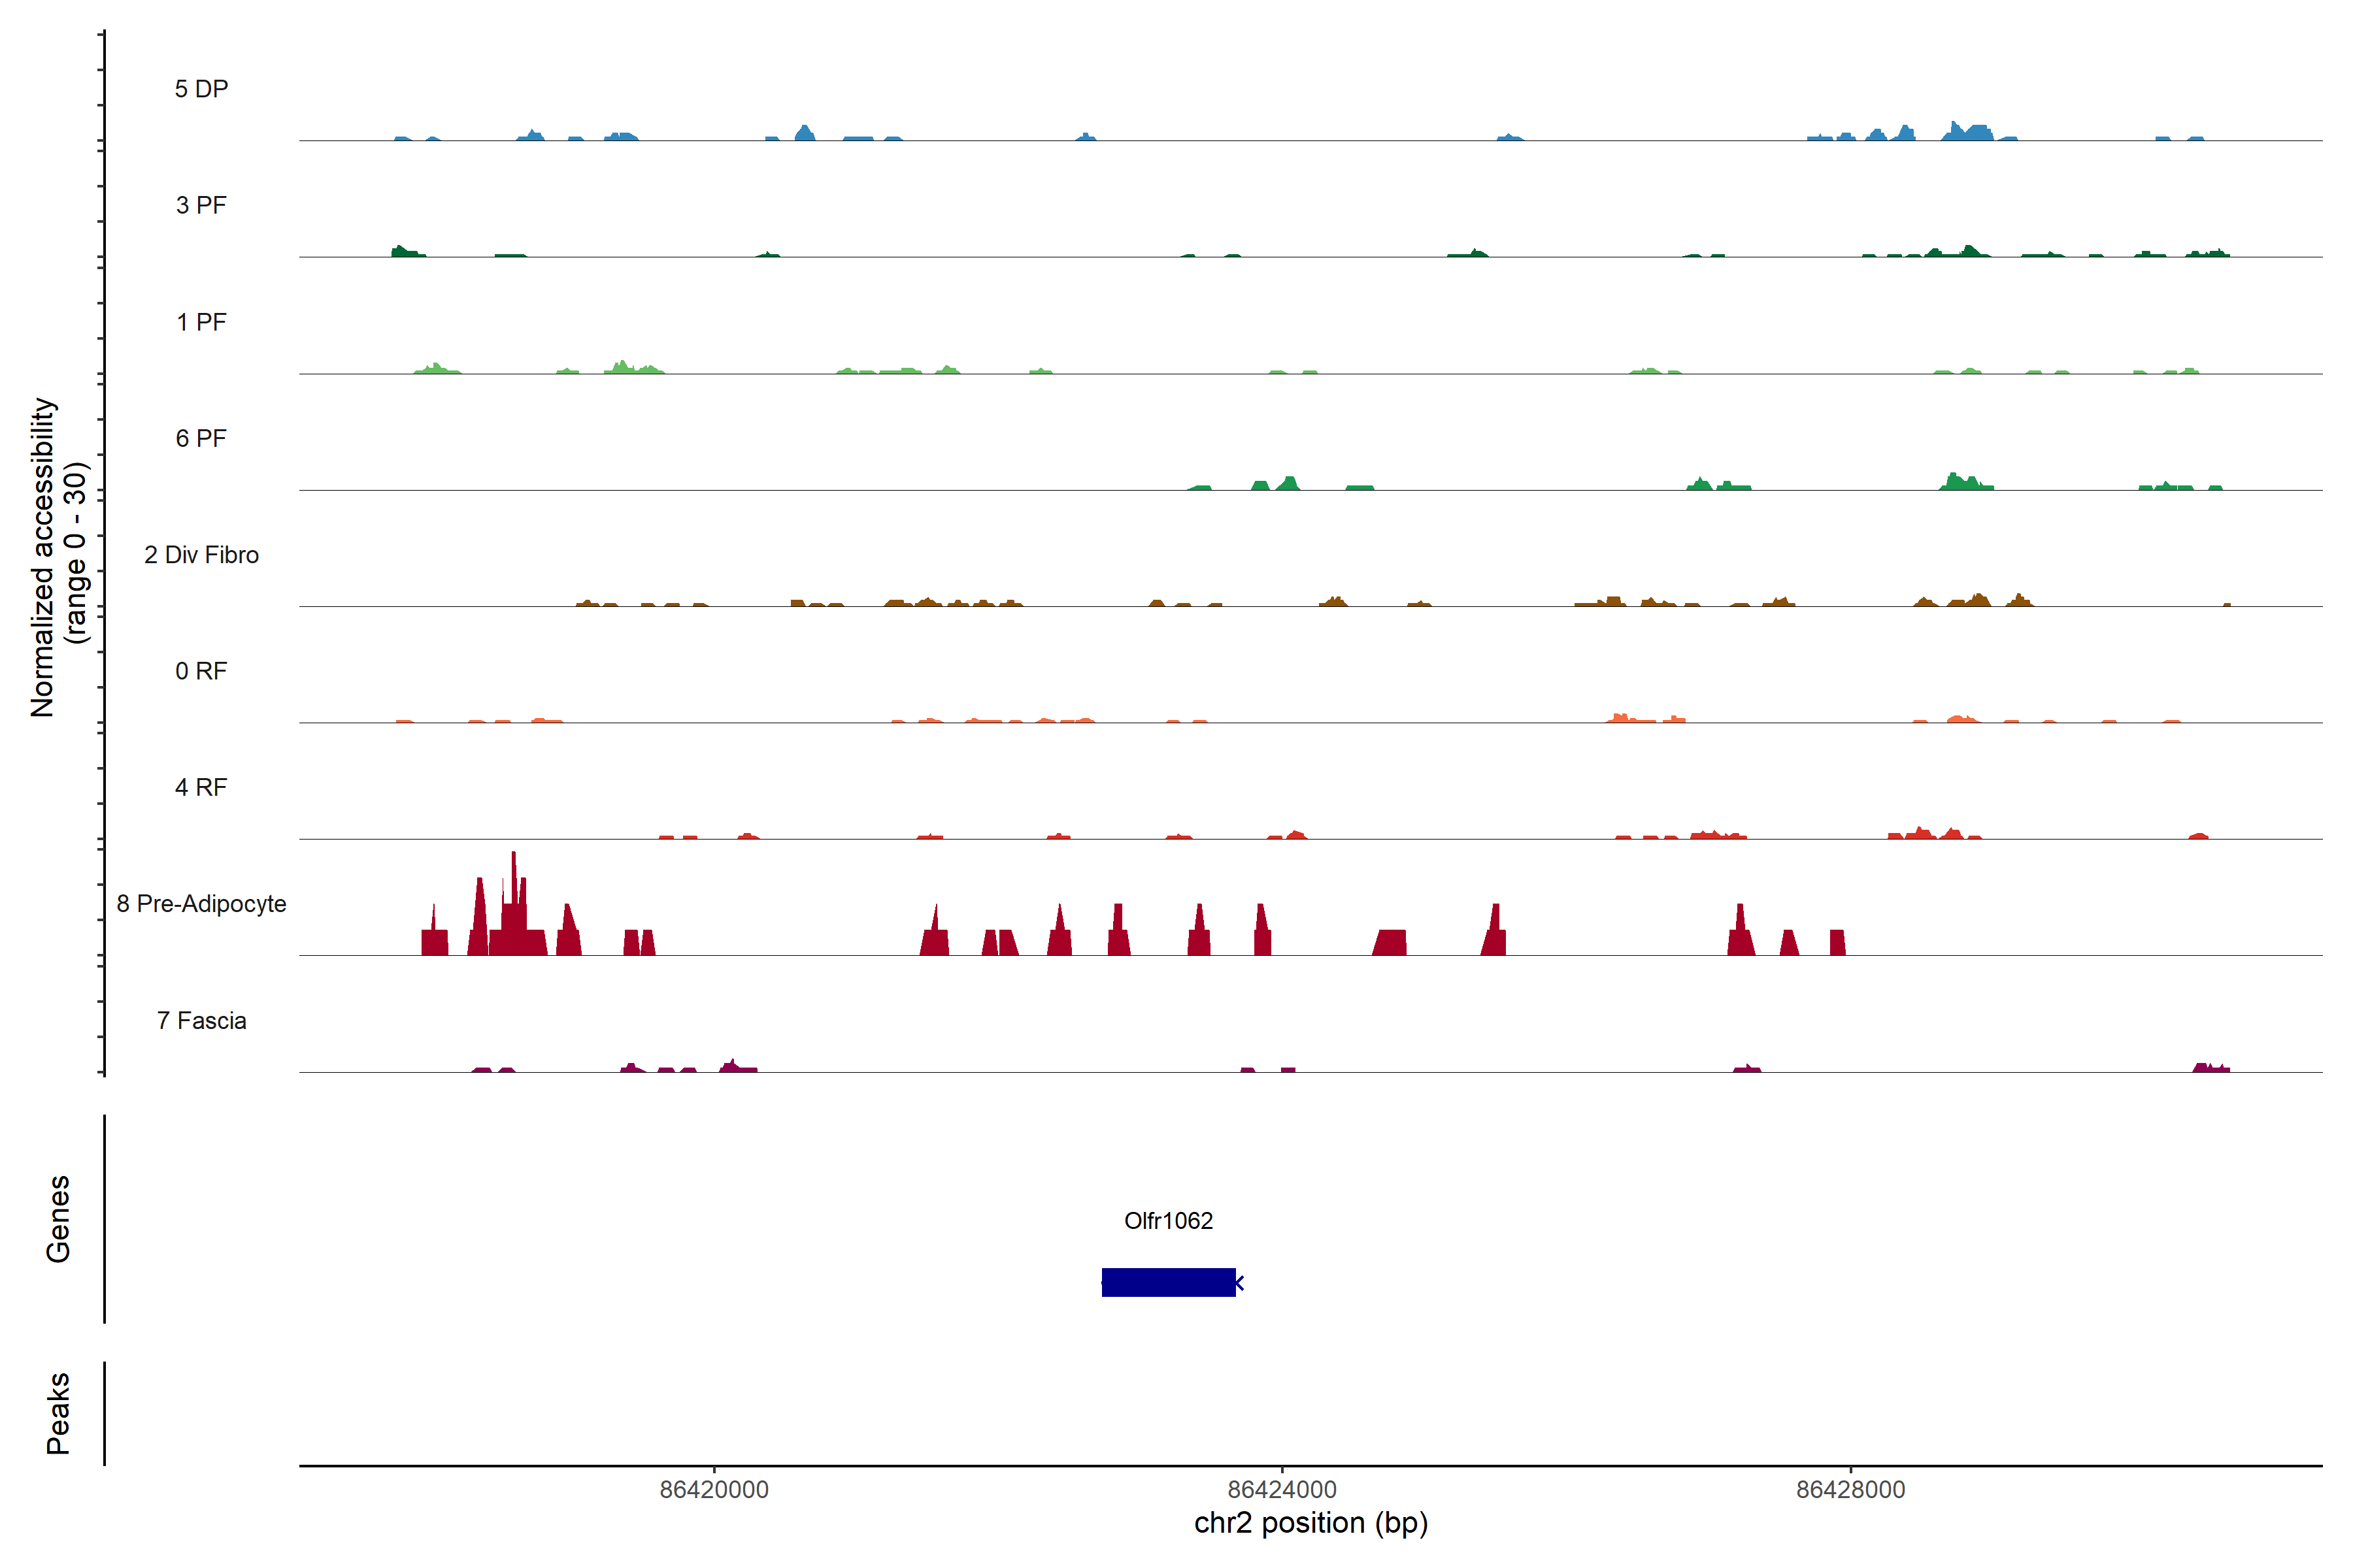Click the 4 RF track label
The image size is (2353, 1568).
click(201, 787)
